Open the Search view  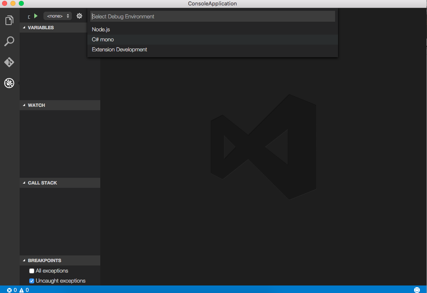coord(9,41)
